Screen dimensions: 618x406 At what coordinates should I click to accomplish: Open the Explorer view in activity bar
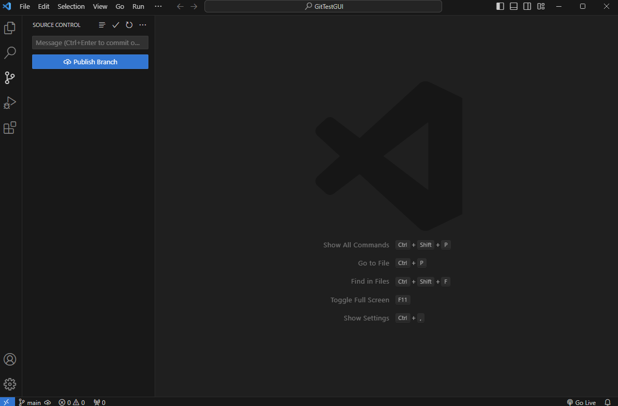point(9,28)
